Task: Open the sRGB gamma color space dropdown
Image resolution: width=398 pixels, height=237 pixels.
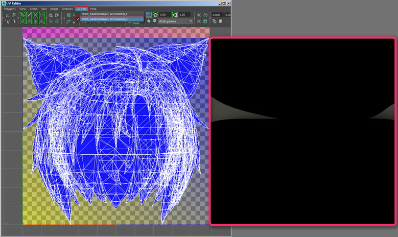Action: point(174,21)
